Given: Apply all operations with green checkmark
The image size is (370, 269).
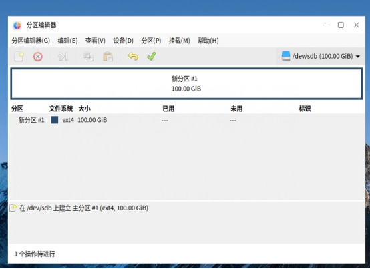Looking at the screenshot, I should pyautogui.click(x=152, y=56).
